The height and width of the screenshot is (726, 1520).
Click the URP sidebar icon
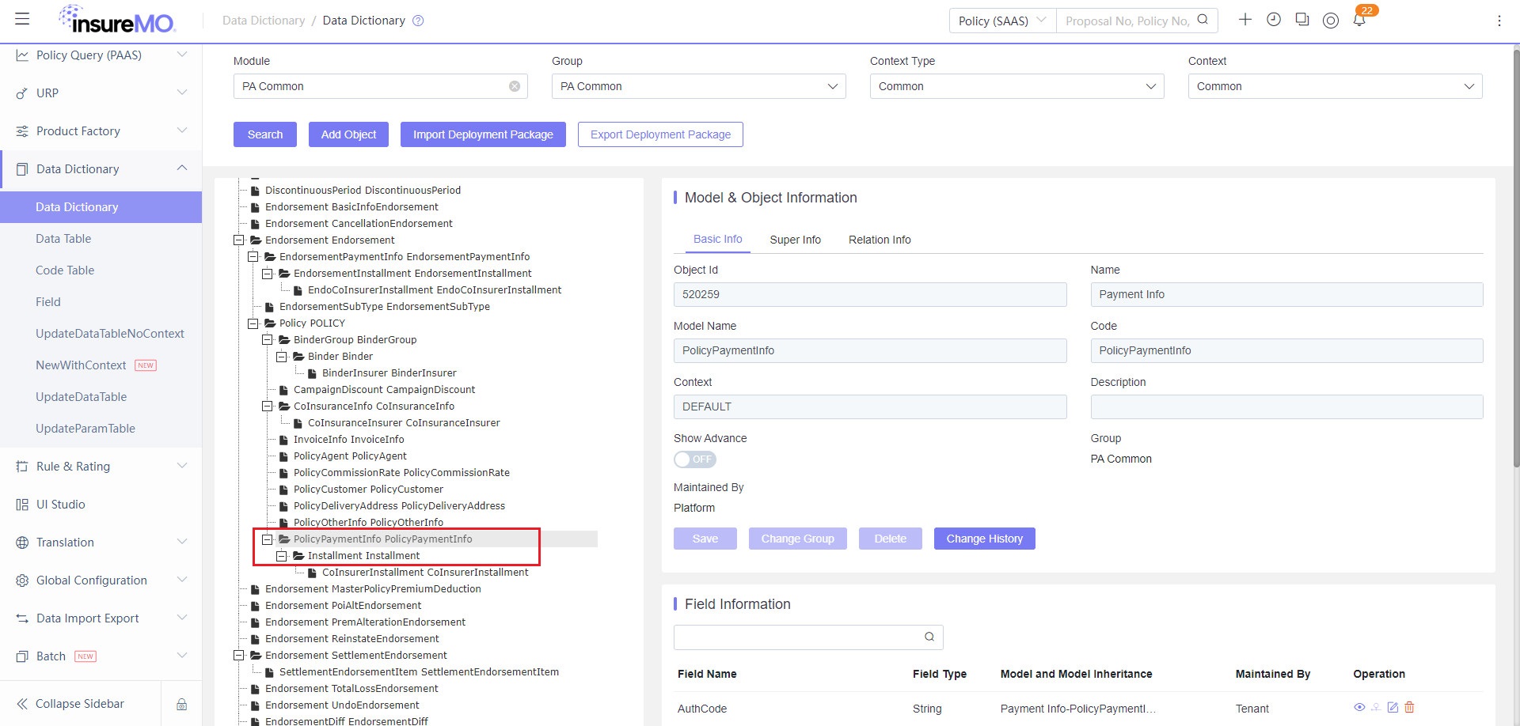tap(22, 93)
